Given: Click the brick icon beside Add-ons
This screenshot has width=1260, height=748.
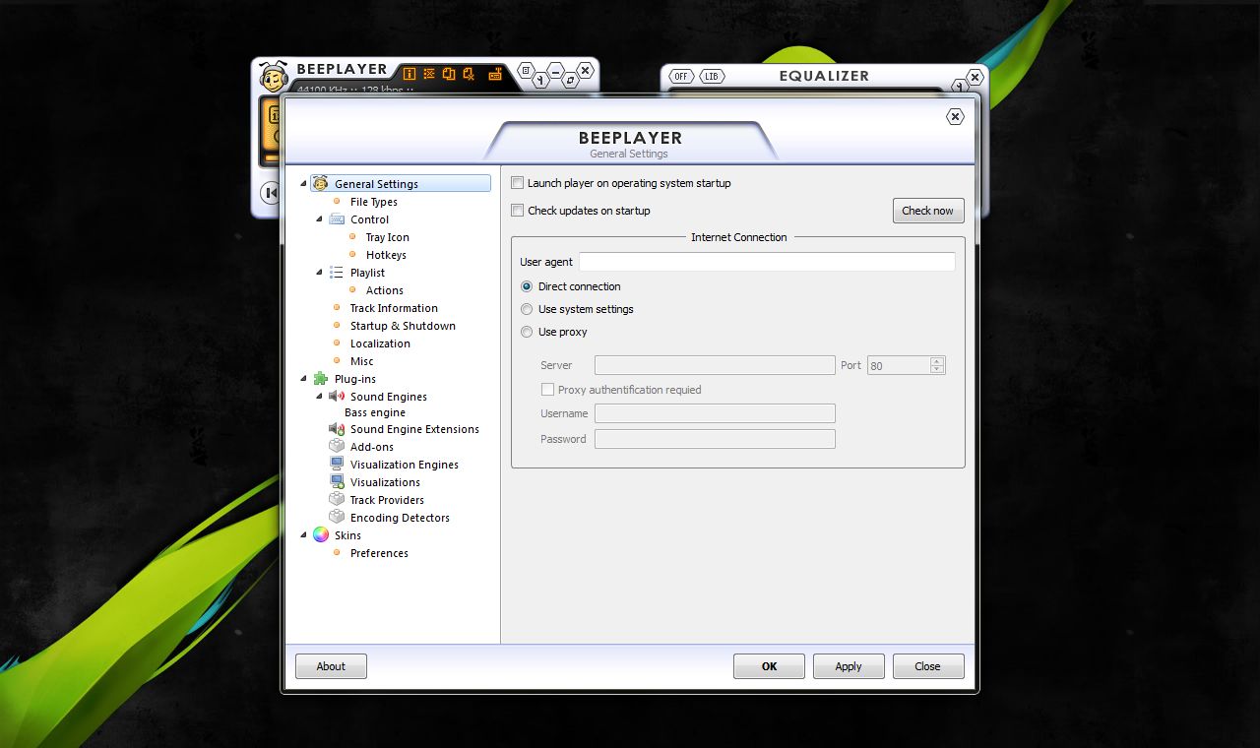Looking at the screenshot, I should pos(337,447).
